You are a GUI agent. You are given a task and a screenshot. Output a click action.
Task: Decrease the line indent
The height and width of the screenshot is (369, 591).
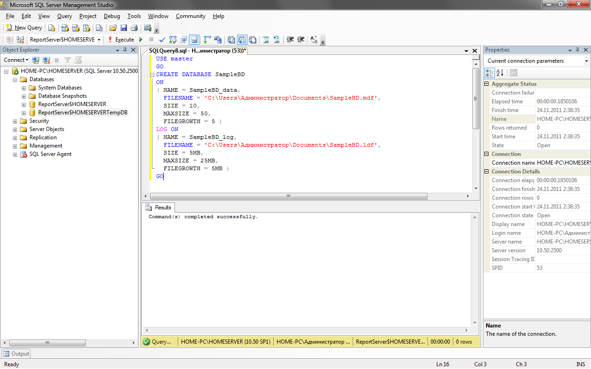pyautogui.click(x=290, y=40)
